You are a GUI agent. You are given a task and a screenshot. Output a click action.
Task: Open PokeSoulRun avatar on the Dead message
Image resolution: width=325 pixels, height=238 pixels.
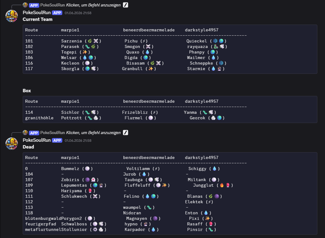12,144
